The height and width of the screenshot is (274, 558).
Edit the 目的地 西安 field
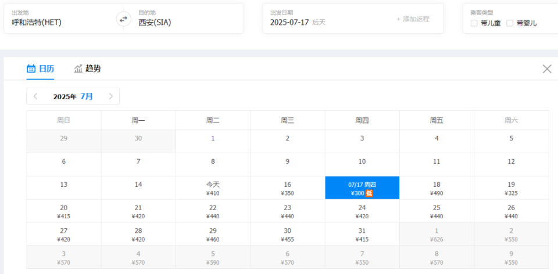183,19
